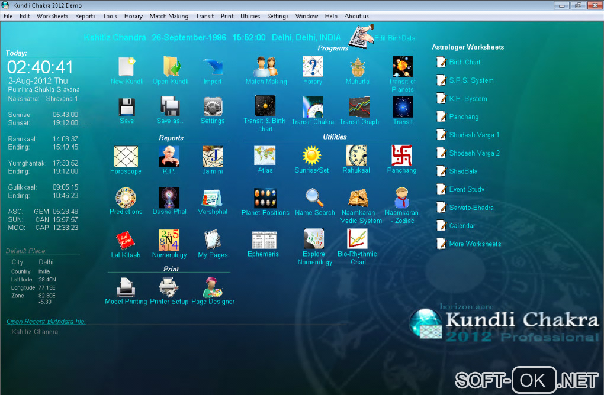The image size is (604, 395).
Task: Open the About us menu
Action: [356, 16]
